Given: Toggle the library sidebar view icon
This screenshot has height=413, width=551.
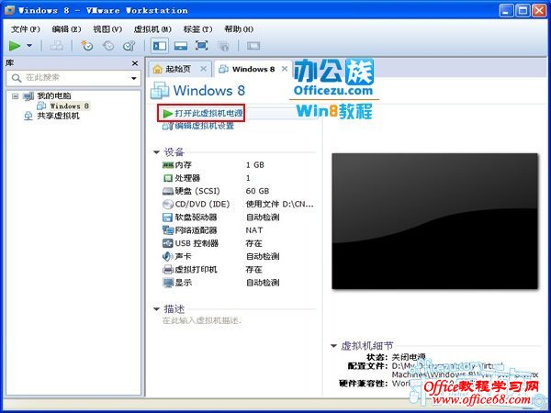Looking at the screenshot, I should (160, 45).
